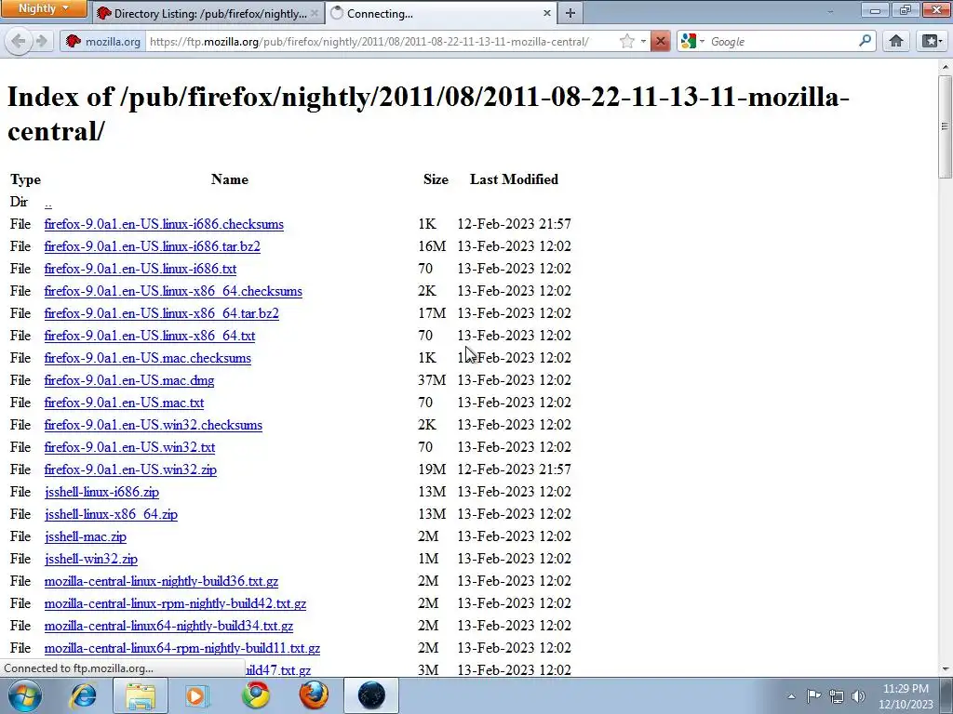Download firefox-9.0a1.en-US.mac.dmg
The height and width of the screenshot is (714, 953).
pos(128,380)
